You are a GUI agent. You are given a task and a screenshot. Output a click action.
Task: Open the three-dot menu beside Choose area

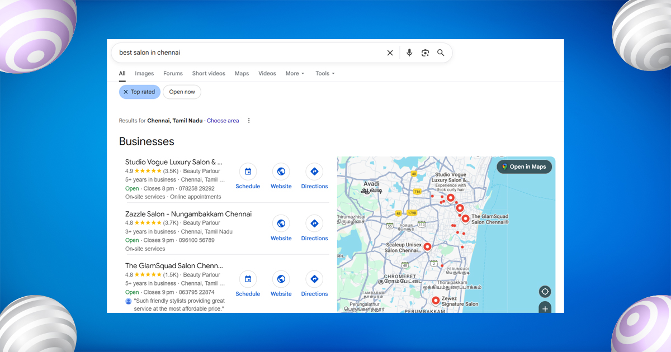(x=248, y=120)
